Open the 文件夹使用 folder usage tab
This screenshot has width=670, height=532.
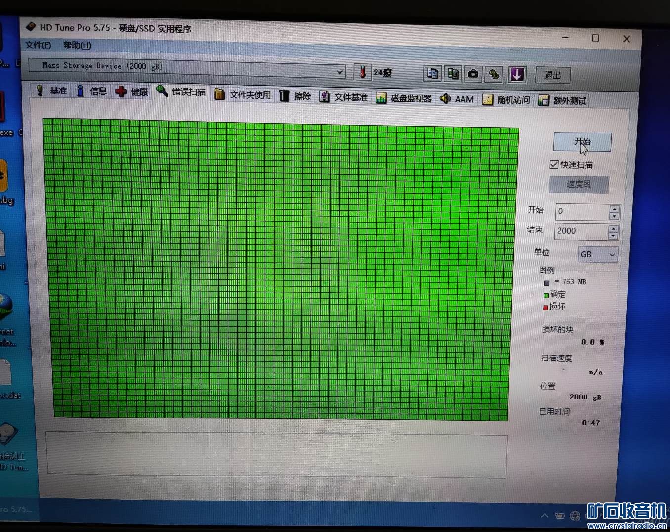pos(243,95)
